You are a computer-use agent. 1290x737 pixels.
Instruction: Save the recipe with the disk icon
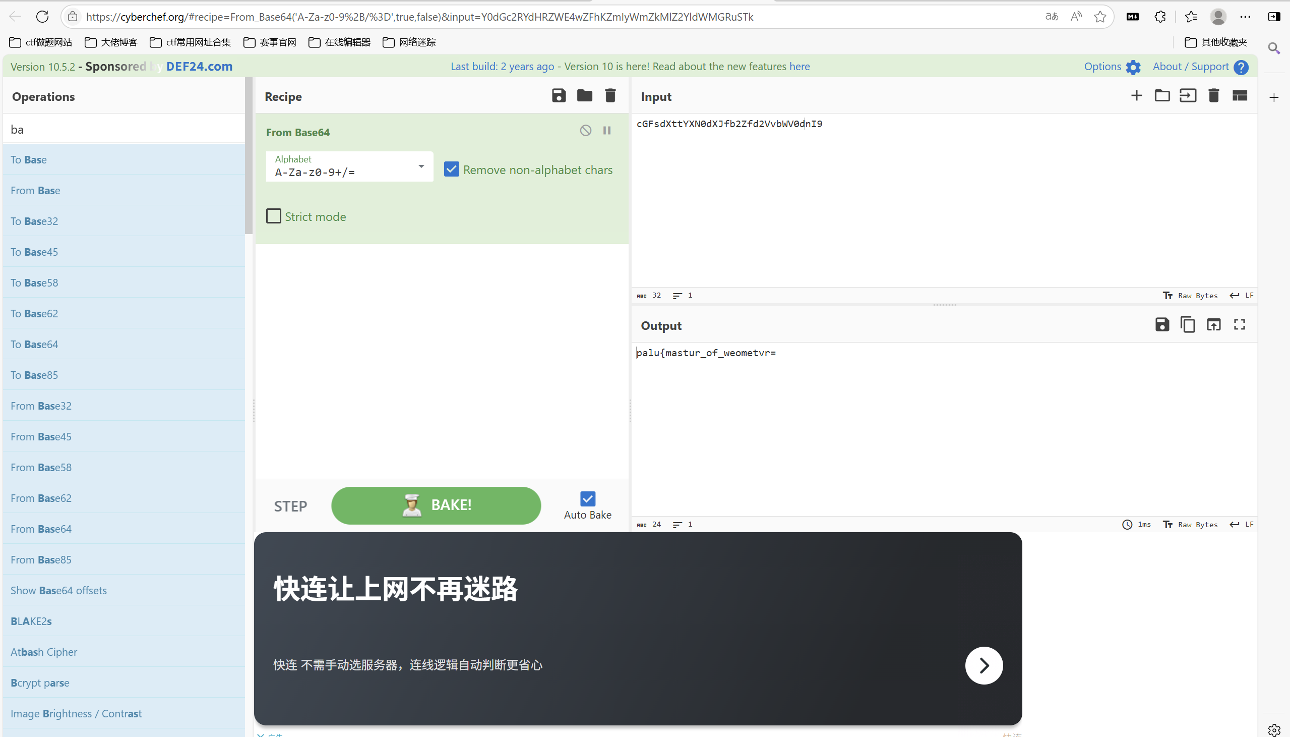coord(558,96)
